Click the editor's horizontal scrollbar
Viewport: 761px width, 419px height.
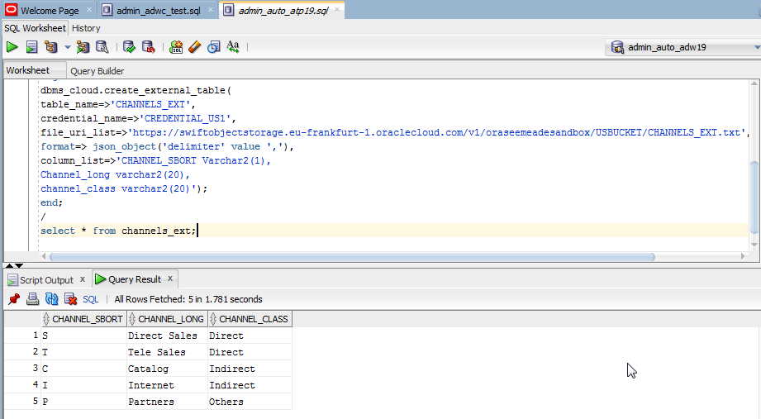tap(331, 257)
